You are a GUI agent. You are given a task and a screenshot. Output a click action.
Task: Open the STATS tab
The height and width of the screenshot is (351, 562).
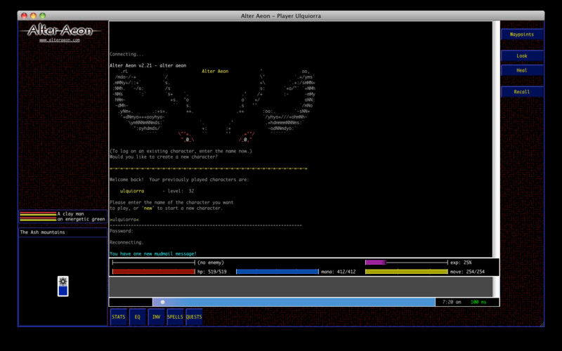tap(119, 317)
